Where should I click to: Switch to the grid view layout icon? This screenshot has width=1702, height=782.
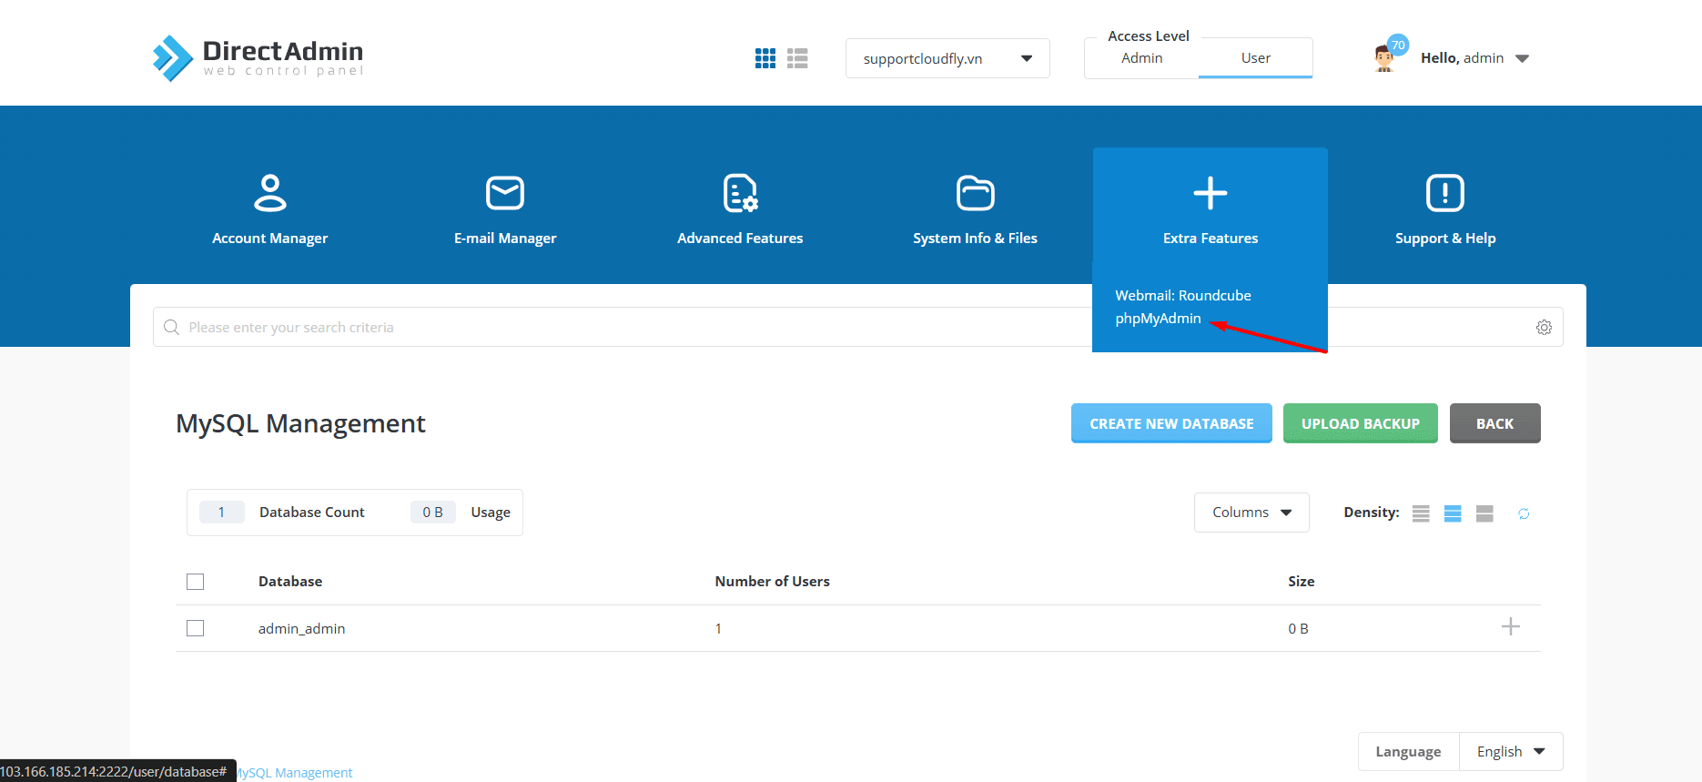tap(765, 58)
